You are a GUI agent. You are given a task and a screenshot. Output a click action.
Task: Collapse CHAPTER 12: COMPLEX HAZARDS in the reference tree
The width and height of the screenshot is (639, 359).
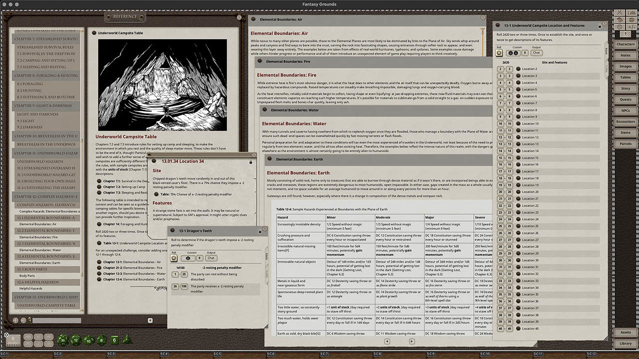tap(47, 196)
